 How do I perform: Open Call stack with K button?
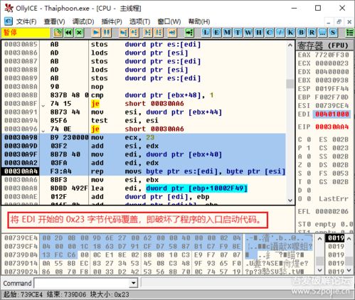[x=290, y=33]
